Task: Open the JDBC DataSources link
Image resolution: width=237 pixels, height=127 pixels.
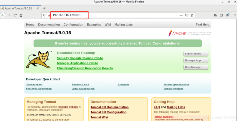Action: 83,89
